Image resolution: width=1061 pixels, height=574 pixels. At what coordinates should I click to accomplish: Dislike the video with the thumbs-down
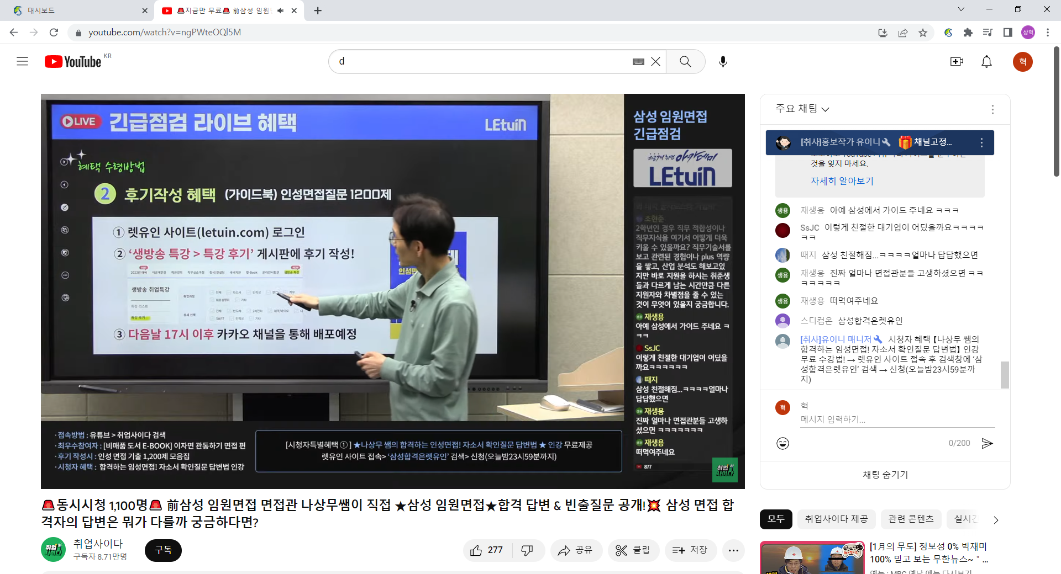(527, 550)
